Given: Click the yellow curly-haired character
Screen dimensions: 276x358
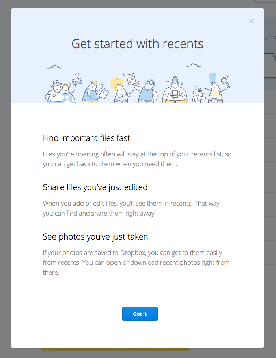Looking at the screenshot, I should tap(120, 91).
